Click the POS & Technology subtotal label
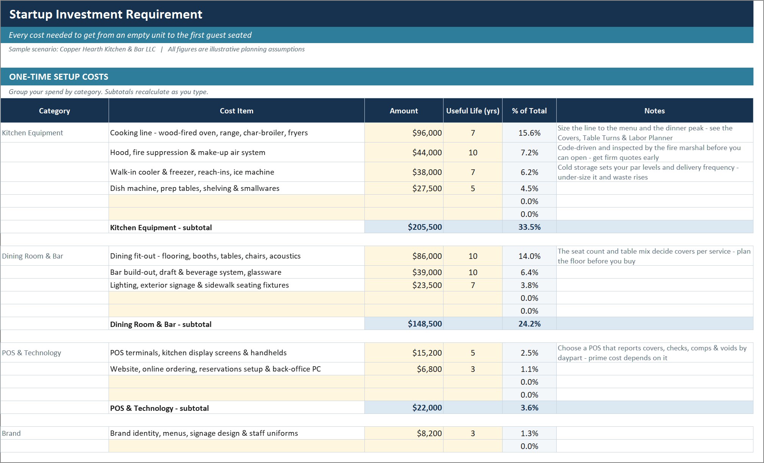This screenshot has height=463, width=764. (237, 408)
